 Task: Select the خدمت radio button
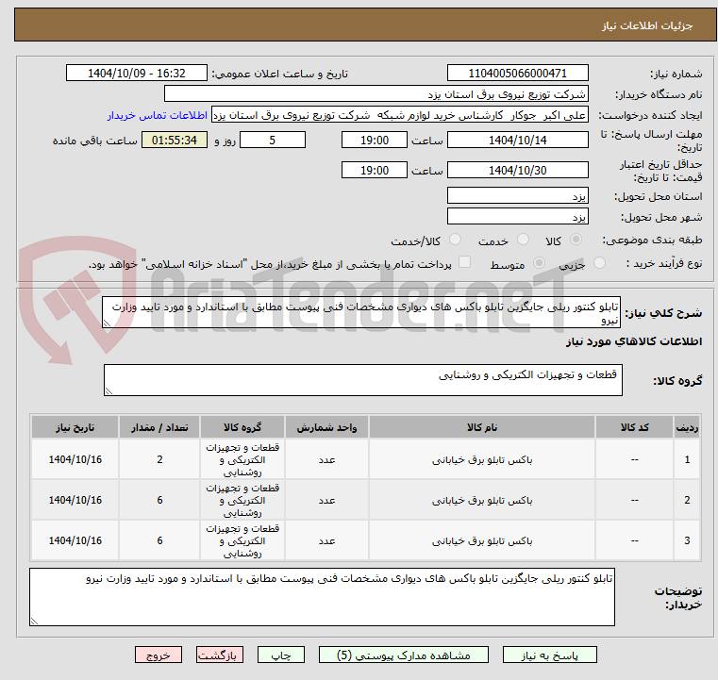523,240
